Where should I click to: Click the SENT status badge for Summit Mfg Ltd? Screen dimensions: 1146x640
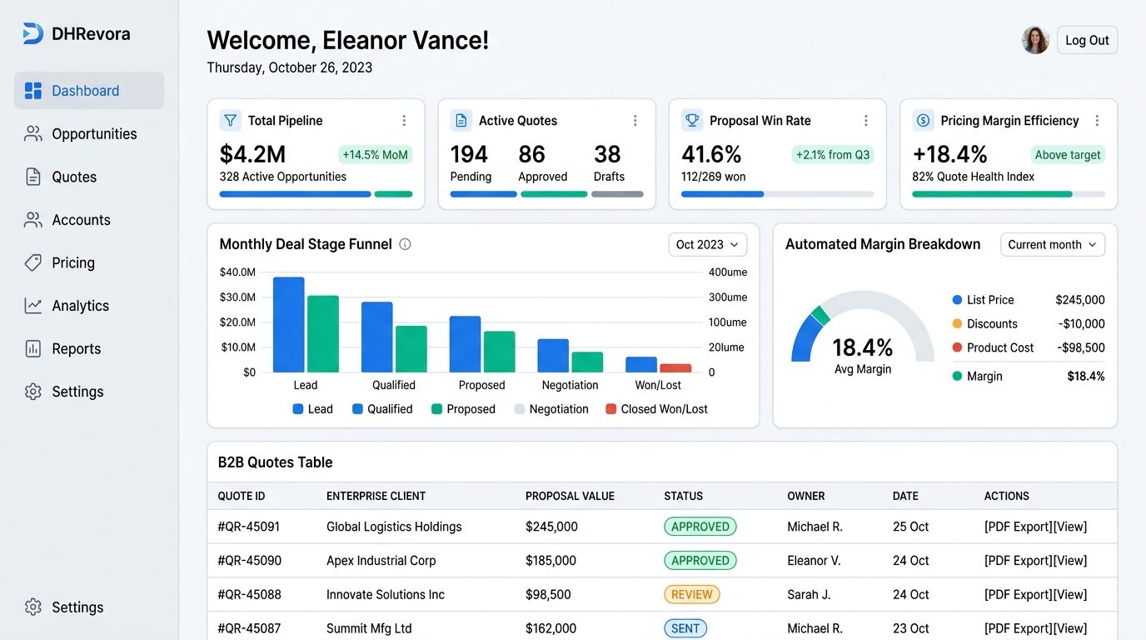pyautogui.click(x=685, y=629)
